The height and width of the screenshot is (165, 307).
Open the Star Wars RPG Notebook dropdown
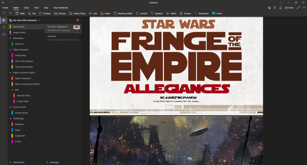pyautogui.click(x=26, y=20)
